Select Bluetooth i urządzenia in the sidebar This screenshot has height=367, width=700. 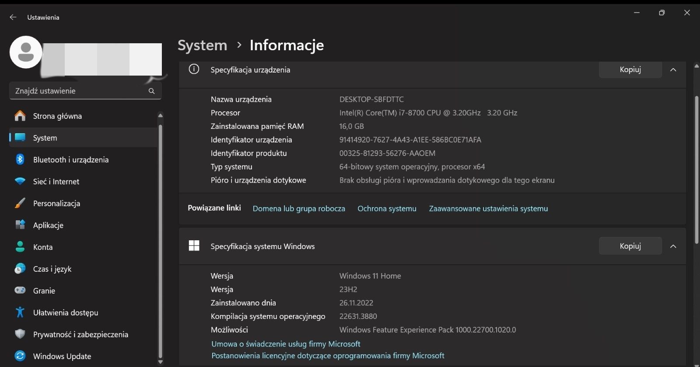pos(83,159)
